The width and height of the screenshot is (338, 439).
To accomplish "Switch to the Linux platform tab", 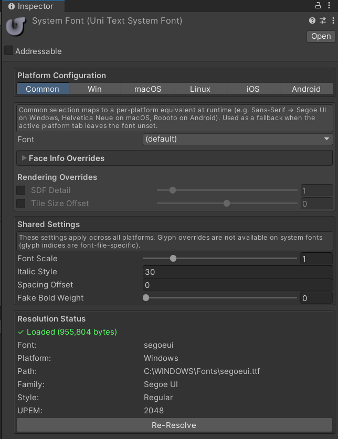I will [200, 89].
